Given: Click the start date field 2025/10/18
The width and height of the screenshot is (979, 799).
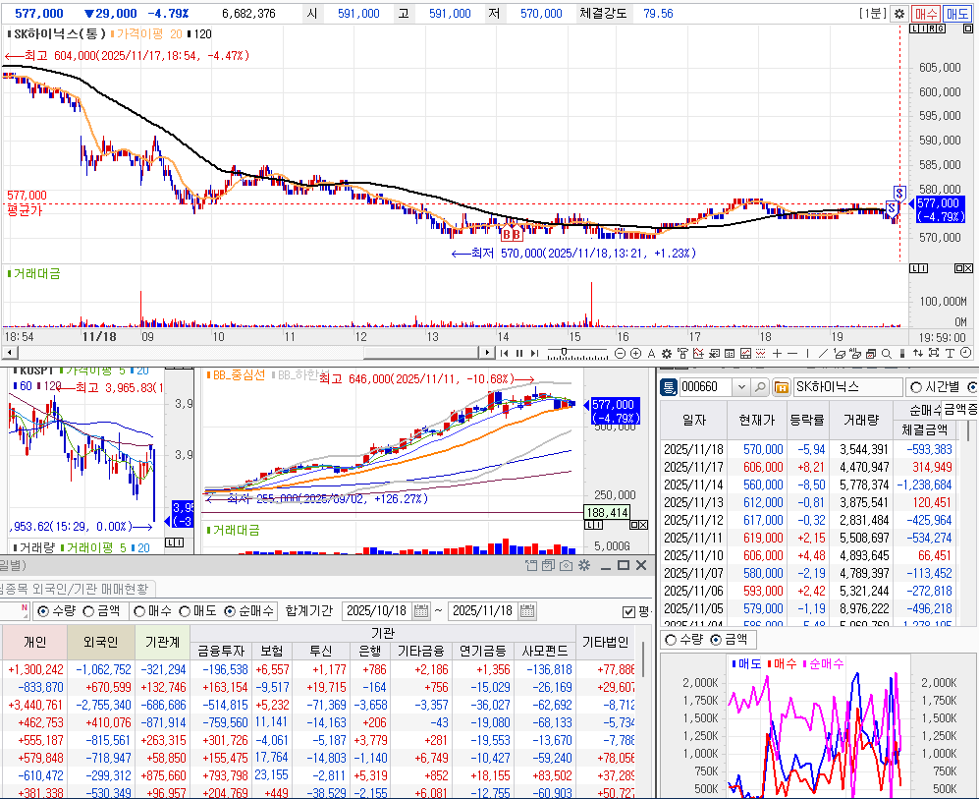Looking at the screenshot, I should pos(377,611).
